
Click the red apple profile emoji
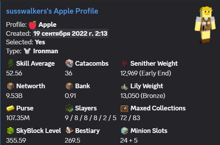point(32,25)
